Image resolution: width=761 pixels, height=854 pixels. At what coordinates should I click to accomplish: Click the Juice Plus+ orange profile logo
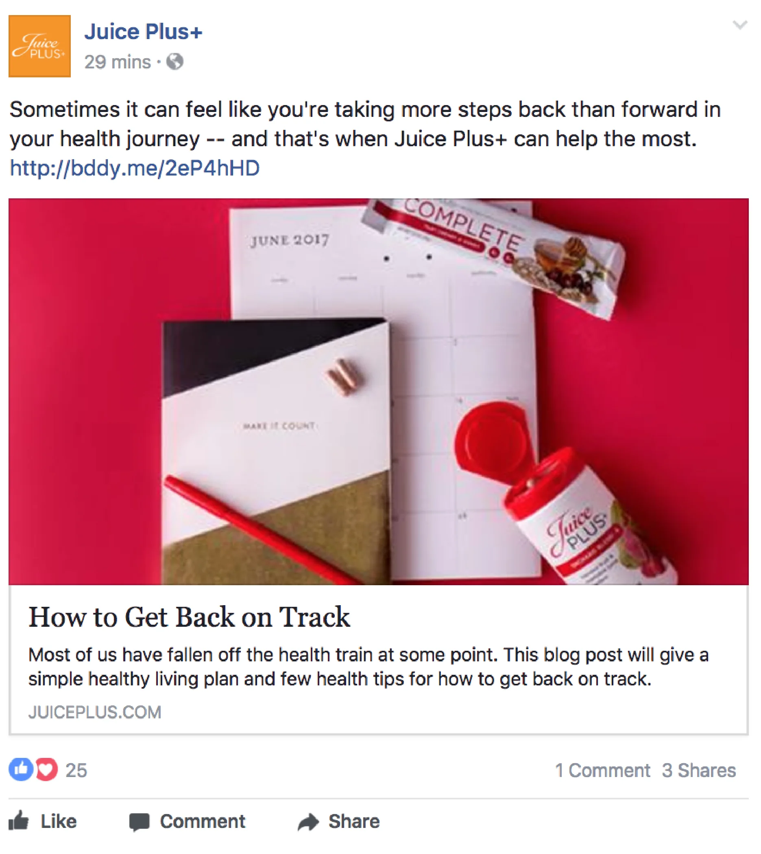click(40, 46)
